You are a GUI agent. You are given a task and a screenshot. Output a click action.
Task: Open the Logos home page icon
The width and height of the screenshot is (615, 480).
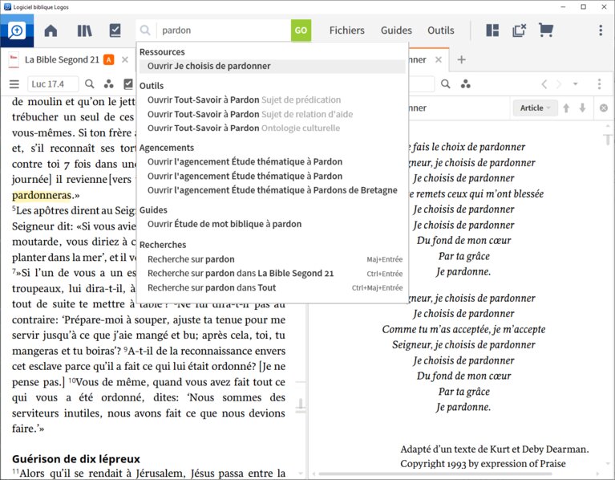click(51, 31)
